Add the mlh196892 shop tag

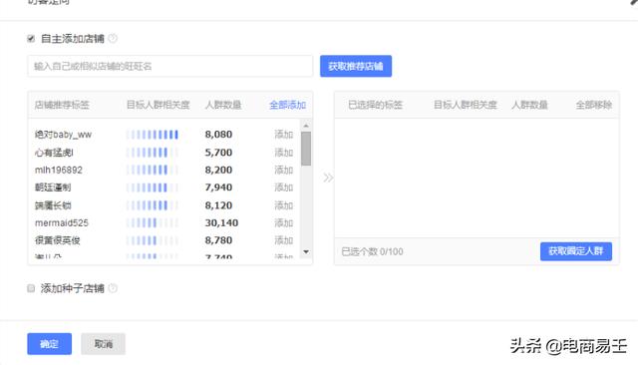click(283, 170)
